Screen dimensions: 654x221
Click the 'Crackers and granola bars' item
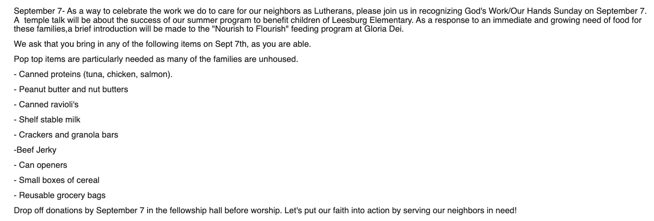66,135
